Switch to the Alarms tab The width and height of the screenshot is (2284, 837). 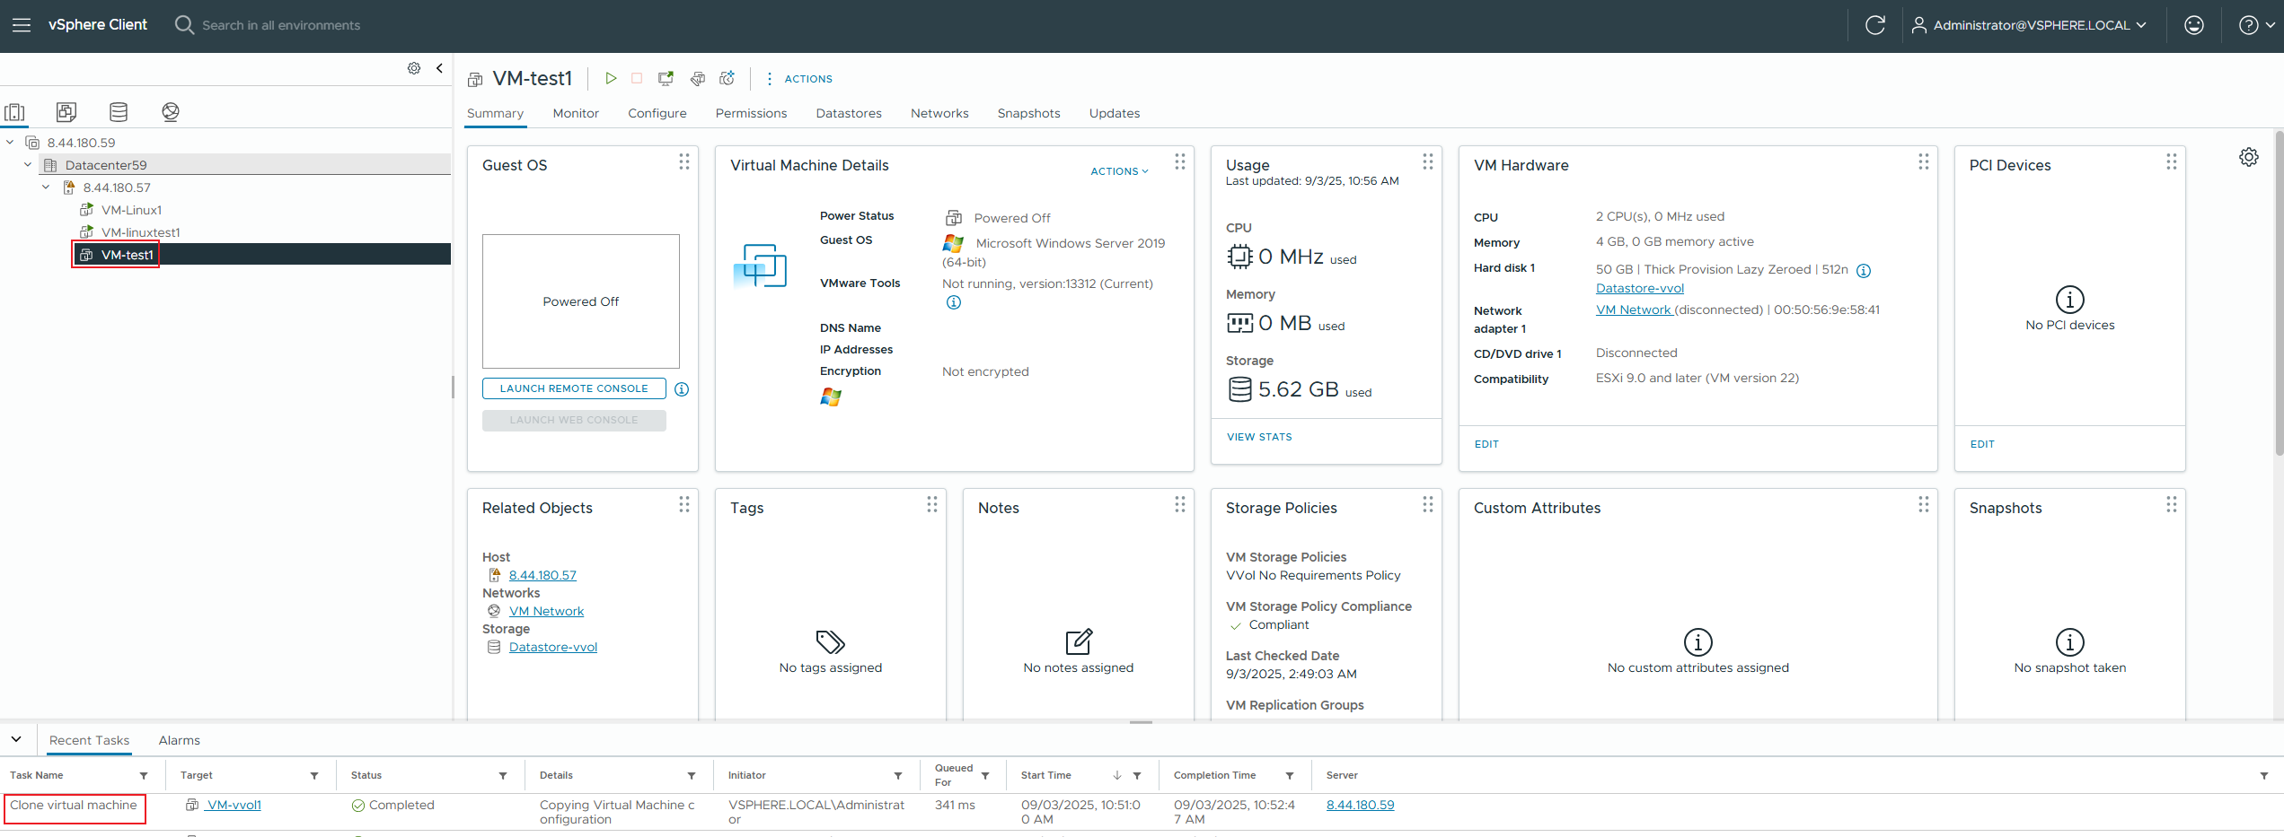pos(179,740)
